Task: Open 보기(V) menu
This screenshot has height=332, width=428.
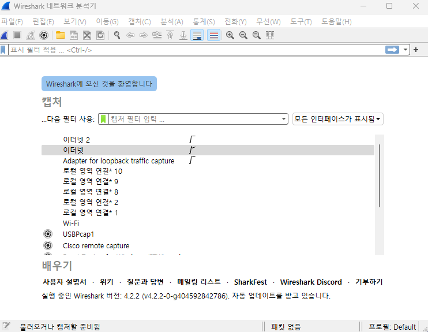Action: click(75, 21)
